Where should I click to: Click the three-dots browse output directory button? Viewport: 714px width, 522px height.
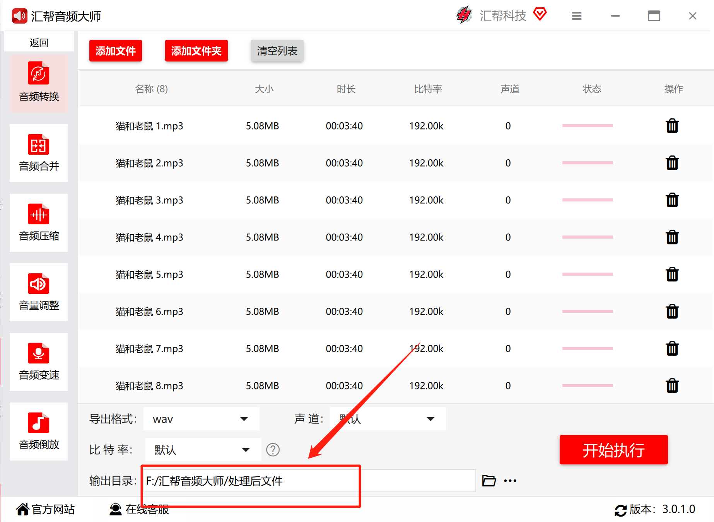(510, 481)
